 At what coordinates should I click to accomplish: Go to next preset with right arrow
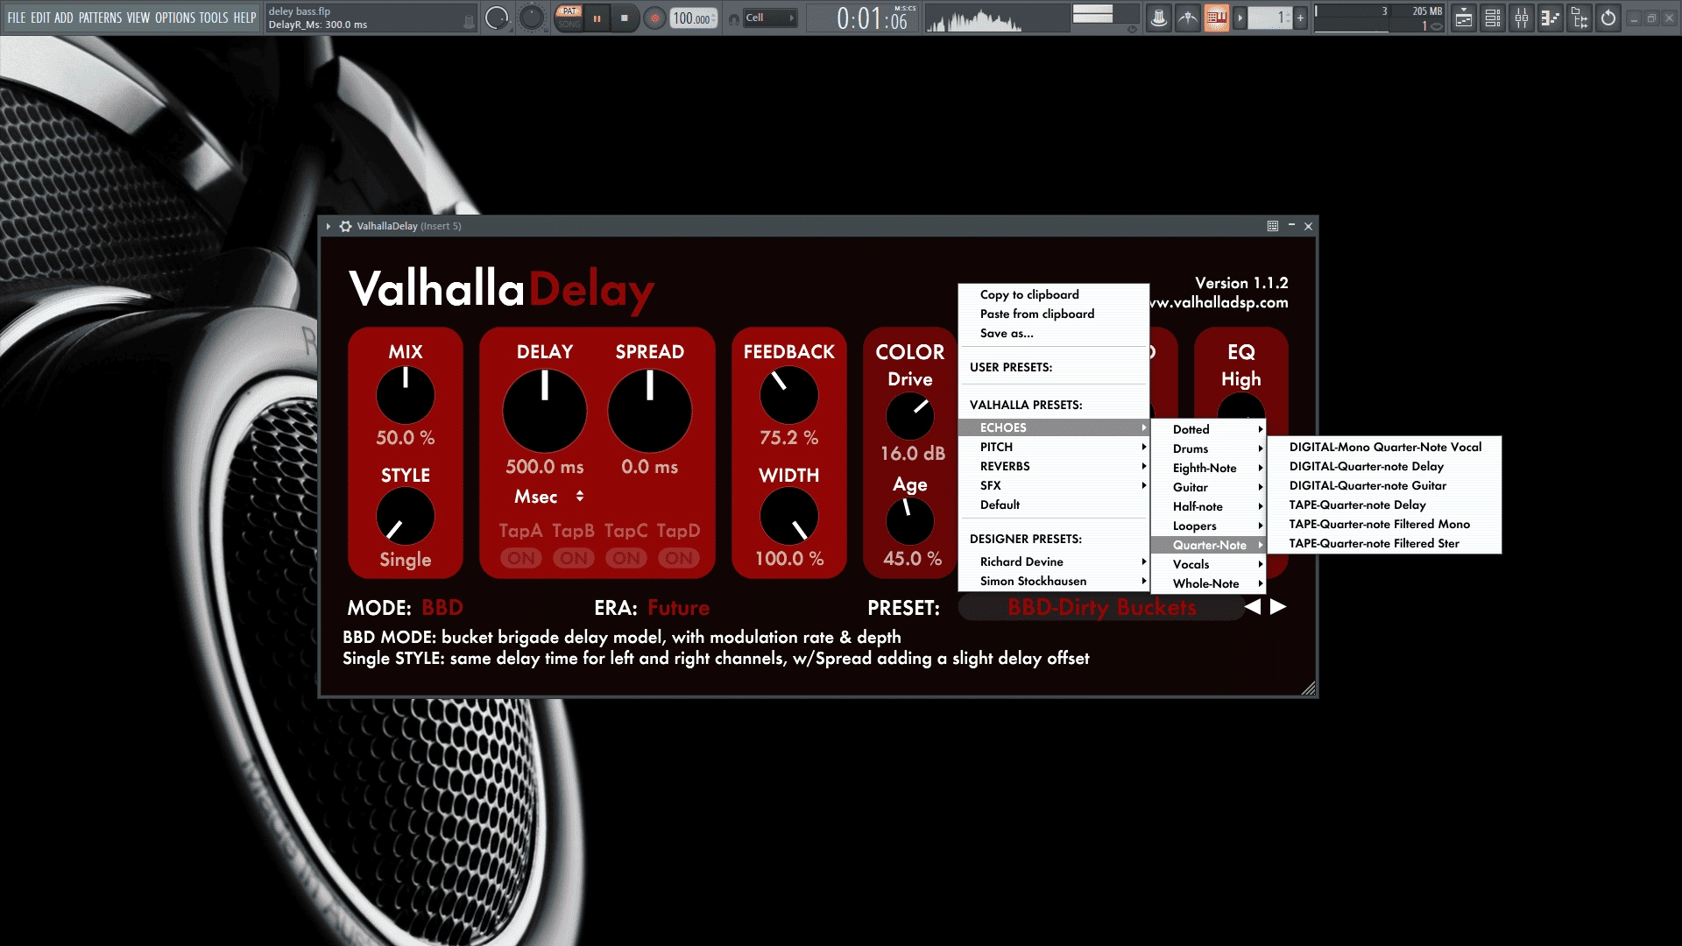(x=1278, y=607)
